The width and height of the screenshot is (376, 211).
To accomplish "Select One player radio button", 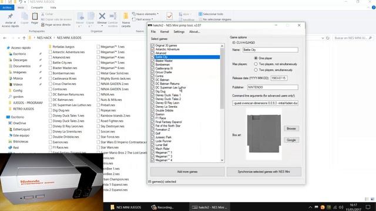I will coord(256,58).
